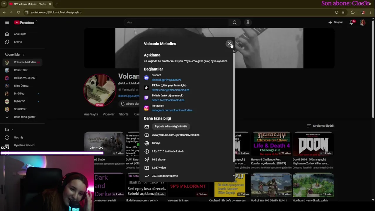Open the browser extensions puzzle icon
Image resolution: width=375 pixels, height=211 pixels.
pos(353,12)
